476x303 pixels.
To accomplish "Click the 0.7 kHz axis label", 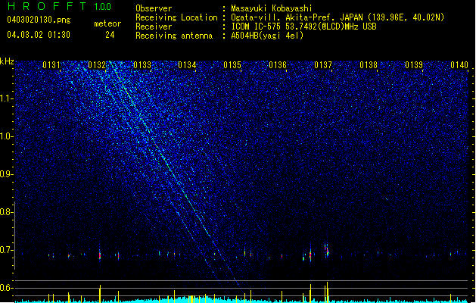I will (6, 250).
